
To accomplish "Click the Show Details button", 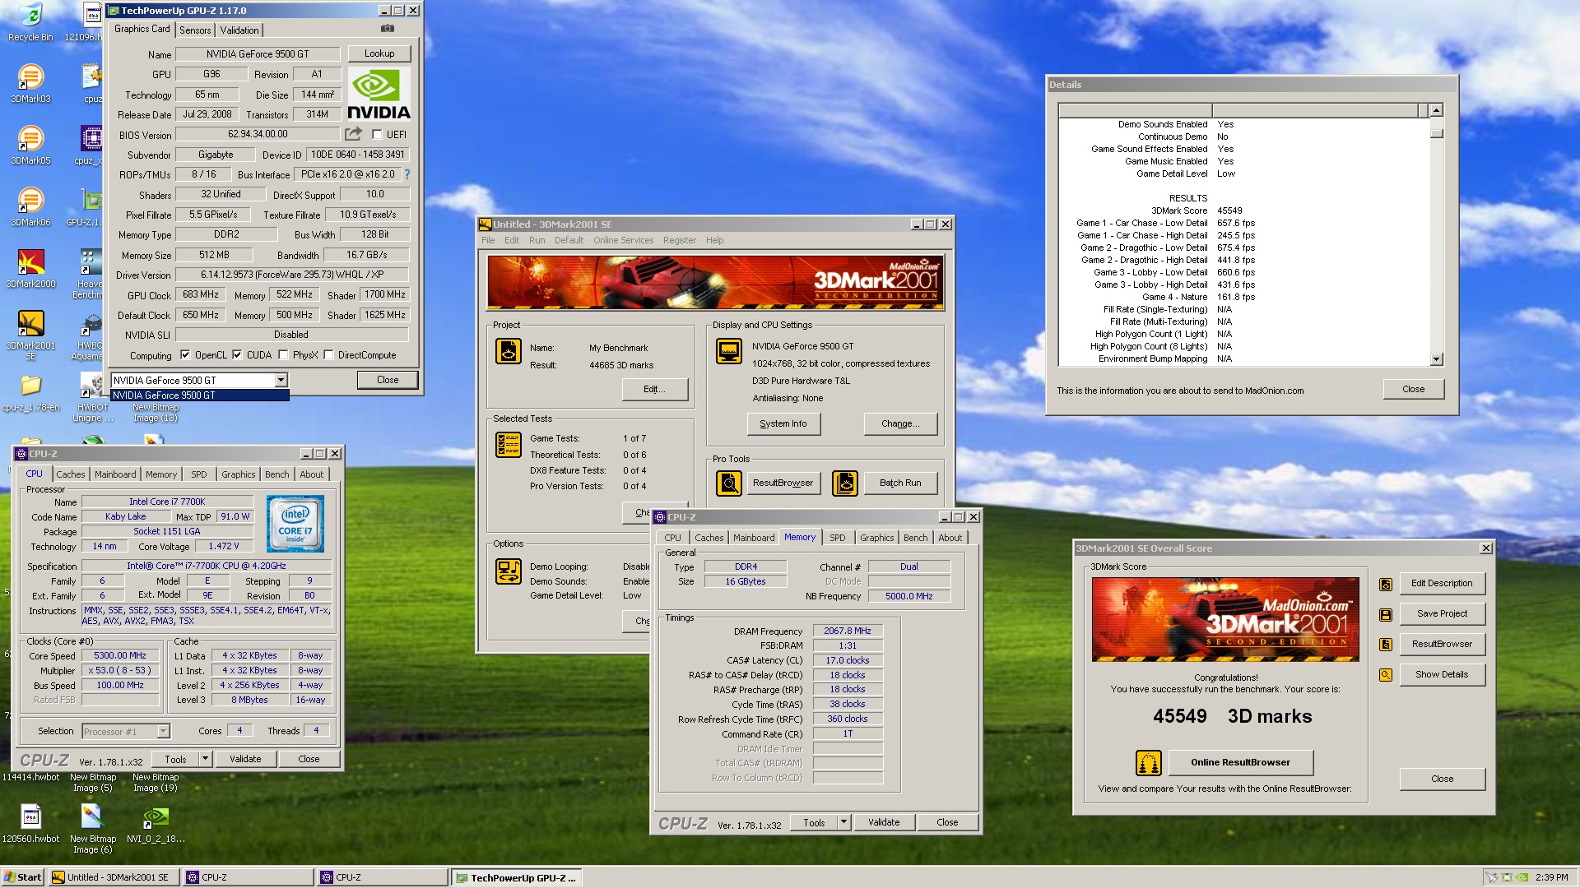I will click(x=1442, y=675).
